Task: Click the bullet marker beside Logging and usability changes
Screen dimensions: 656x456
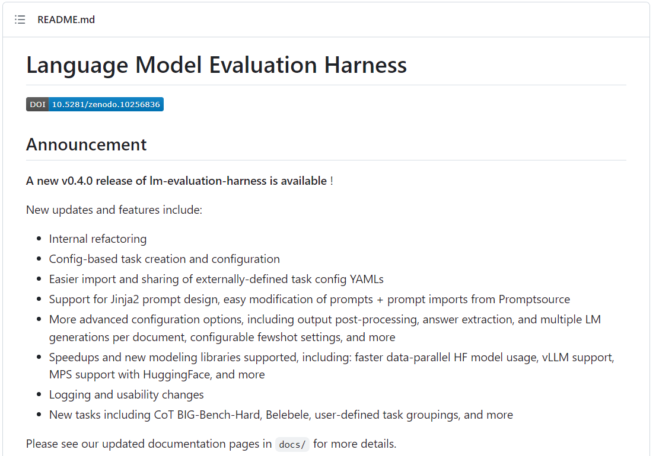Action: 38,394
